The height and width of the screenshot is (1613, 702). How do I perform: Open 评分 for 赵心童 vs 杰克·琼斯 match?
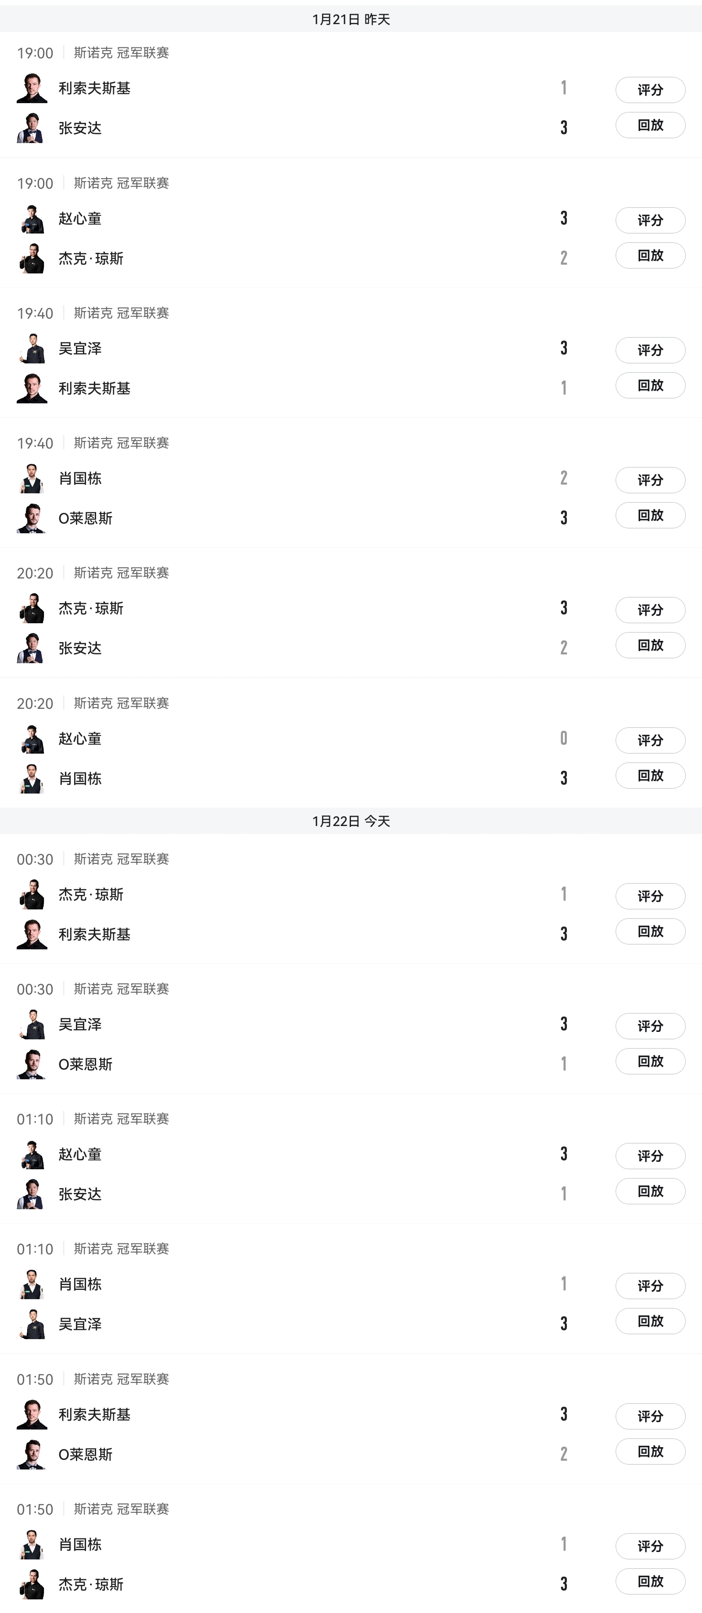650,220
